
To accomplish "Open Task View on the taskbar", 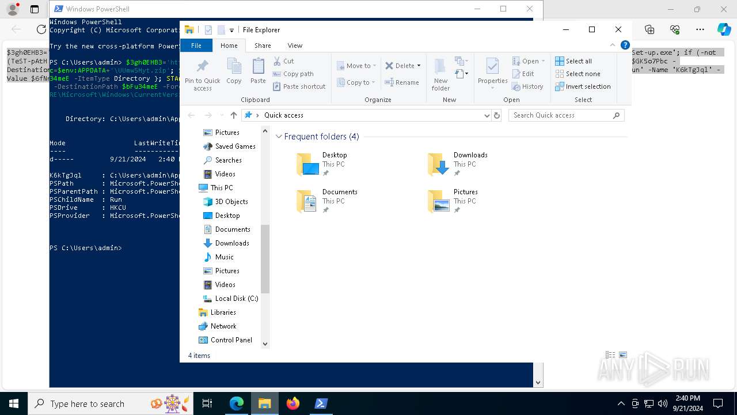I will pos(207,403).
